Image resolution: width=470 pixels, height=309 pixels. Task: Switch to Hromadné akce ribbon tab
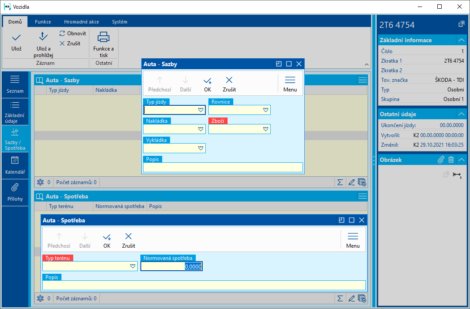pos(82,22)
